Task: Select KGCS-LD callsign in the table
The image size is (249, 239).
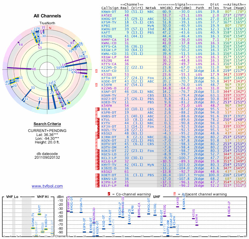Action: coord(109,154)
